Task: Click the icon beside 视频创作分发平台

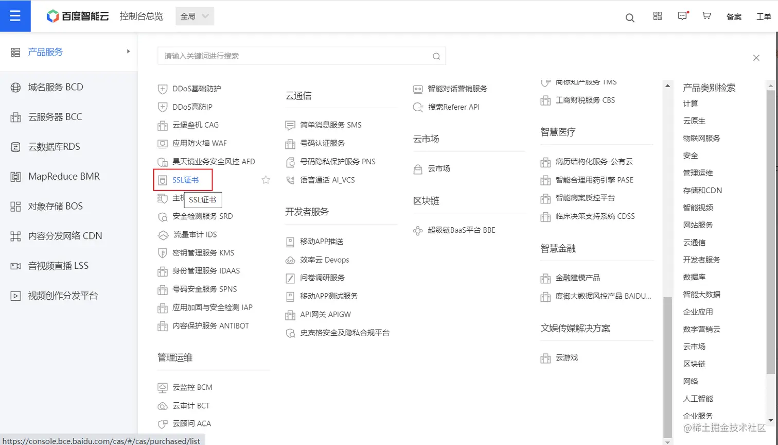Action: [x=15, y=296]
